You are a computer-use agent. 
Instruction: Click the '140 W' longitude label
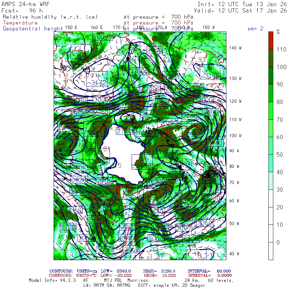[235, 48]
